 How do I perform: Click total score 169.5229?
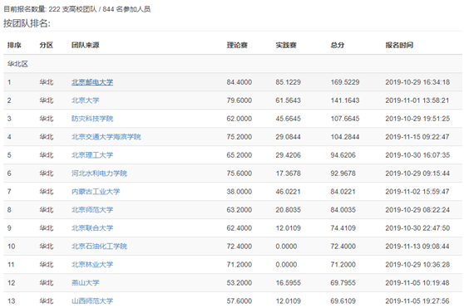coord(345,82)
